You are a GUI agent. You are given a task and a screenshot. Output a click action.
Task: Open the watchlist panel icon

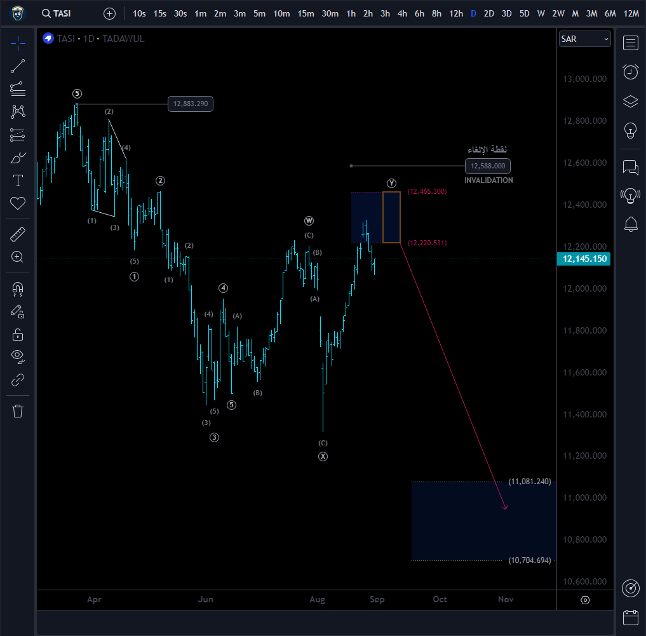(630, 43)
